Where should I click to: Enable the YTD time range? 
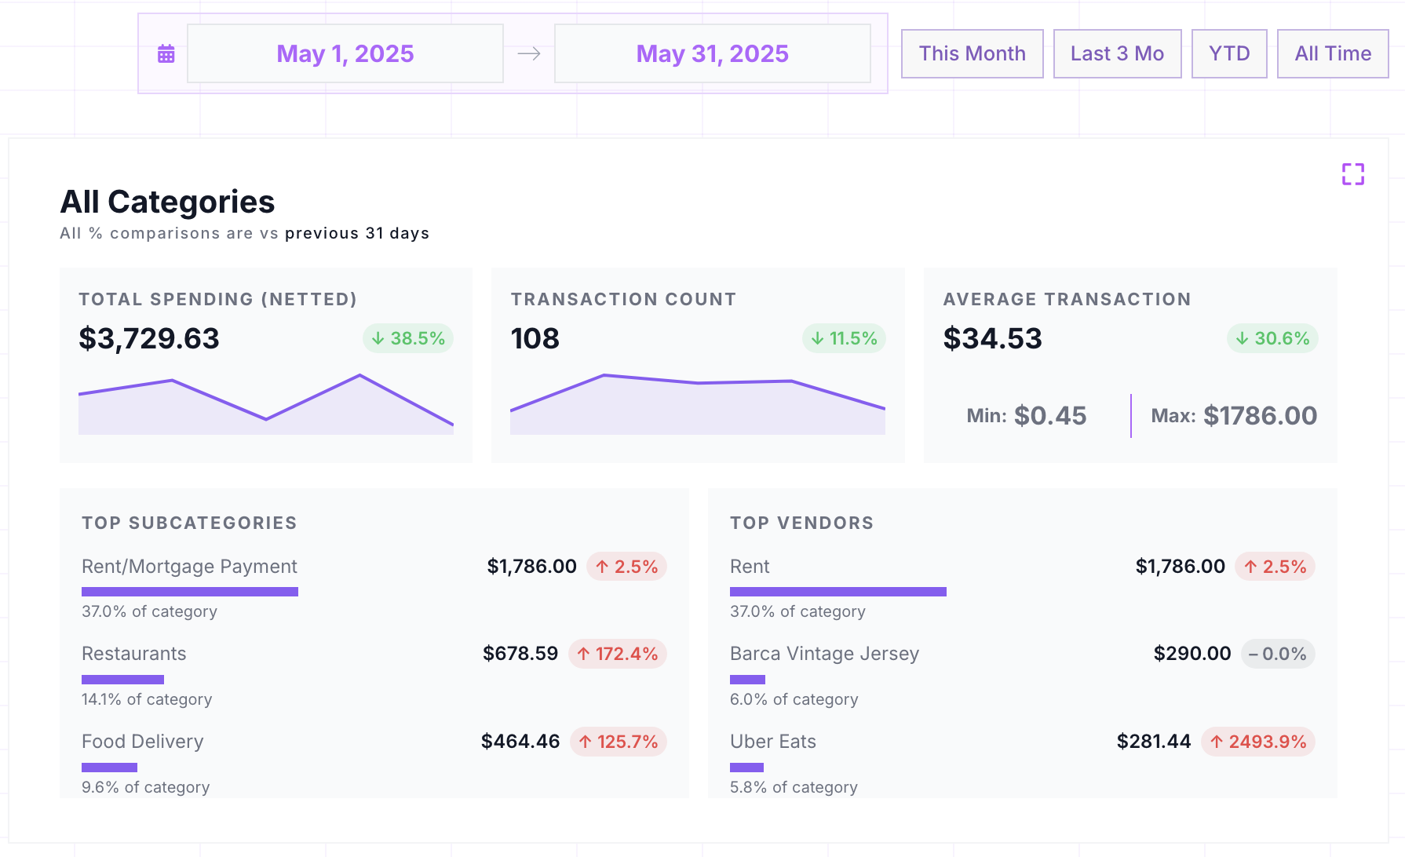click(x=1229, y=53)
